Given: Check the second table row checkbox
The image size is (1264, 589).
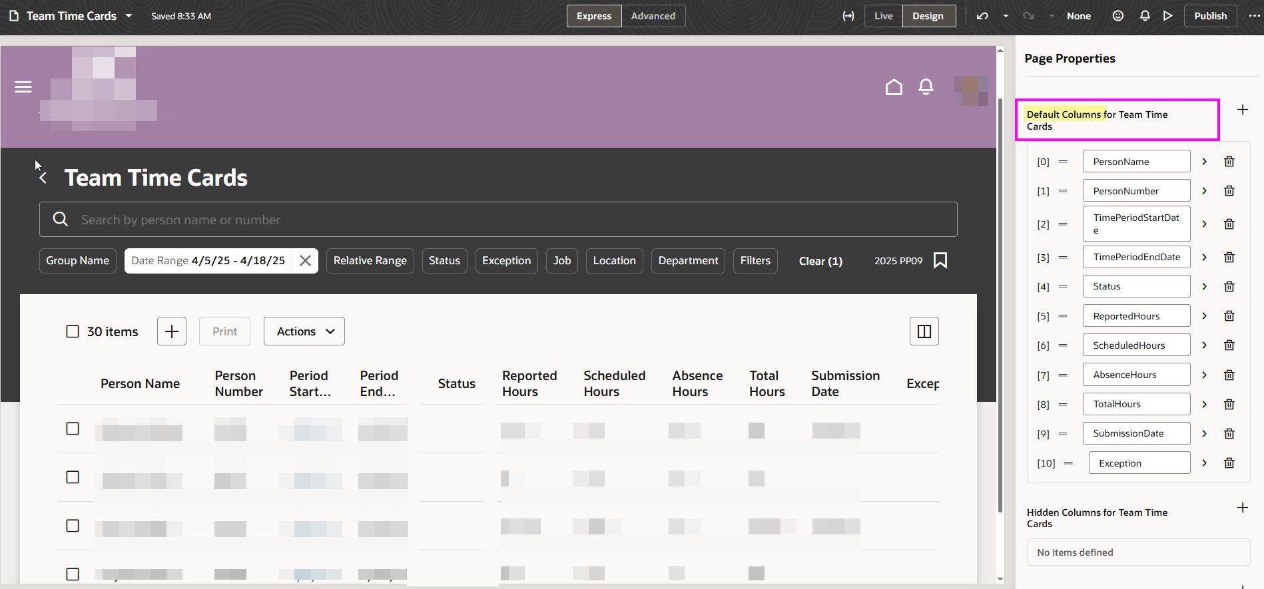Looking at the screenshot, I should click(x=73, y=477).
